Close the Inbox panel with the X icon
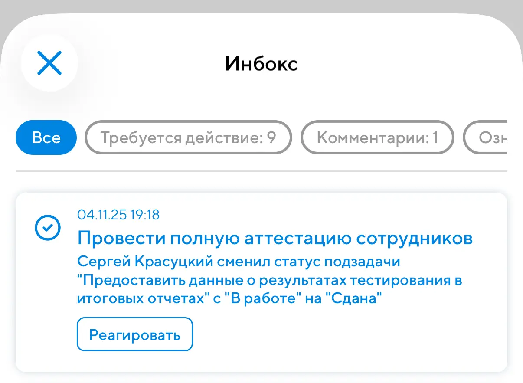Screen dimensions: 523x383 pos(49,63)
